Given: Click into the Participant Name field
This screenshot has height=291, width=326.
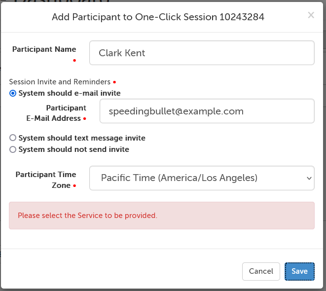Looking at the screenshot, I should coord(201,53).
